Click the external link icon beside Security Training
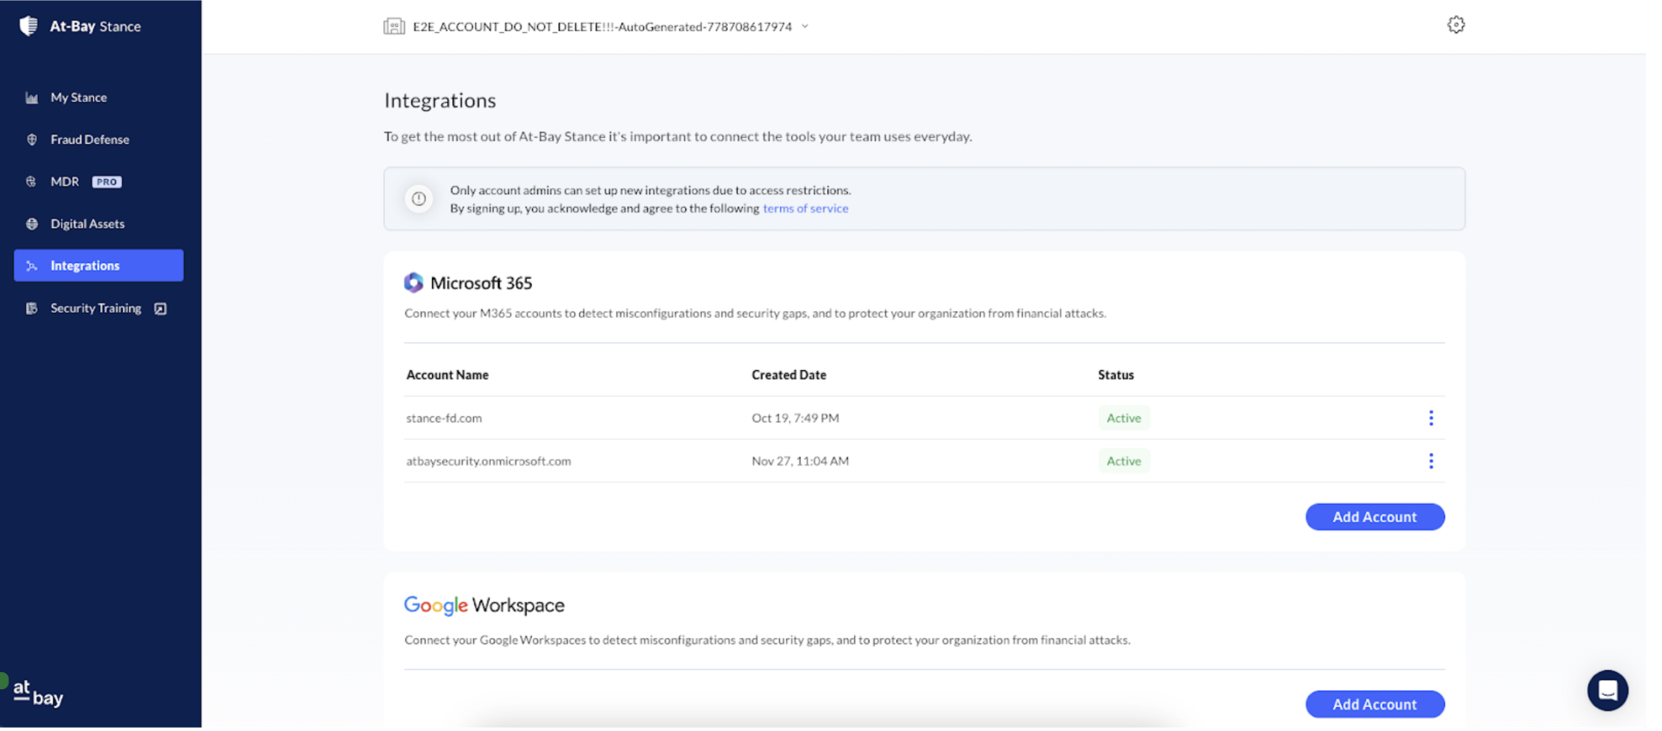Viewport: 1662px width, 731px height. pyautogui.click(x=160, y=309)
